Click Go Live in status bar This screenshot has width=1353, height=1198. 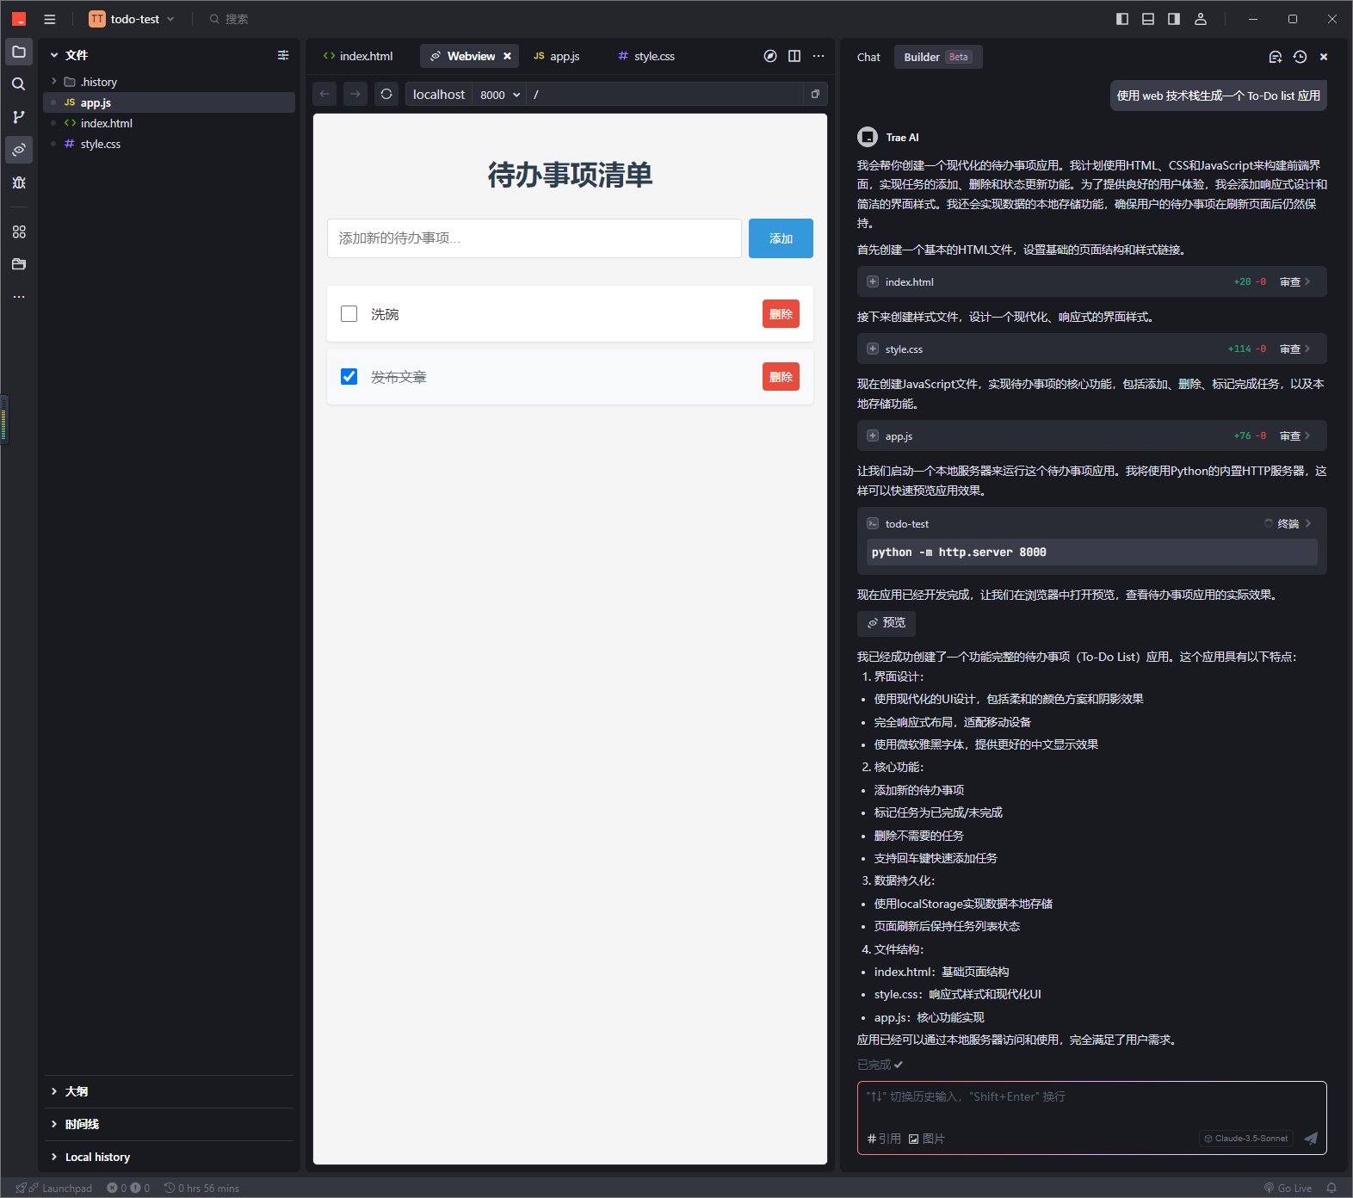click(x=1288, y=1188)
